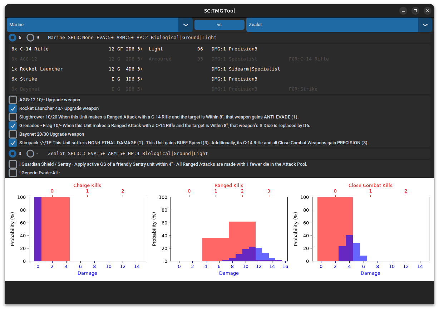
Task: Select the Marine squad size 6 radio
Action: [x=13, y=38]
